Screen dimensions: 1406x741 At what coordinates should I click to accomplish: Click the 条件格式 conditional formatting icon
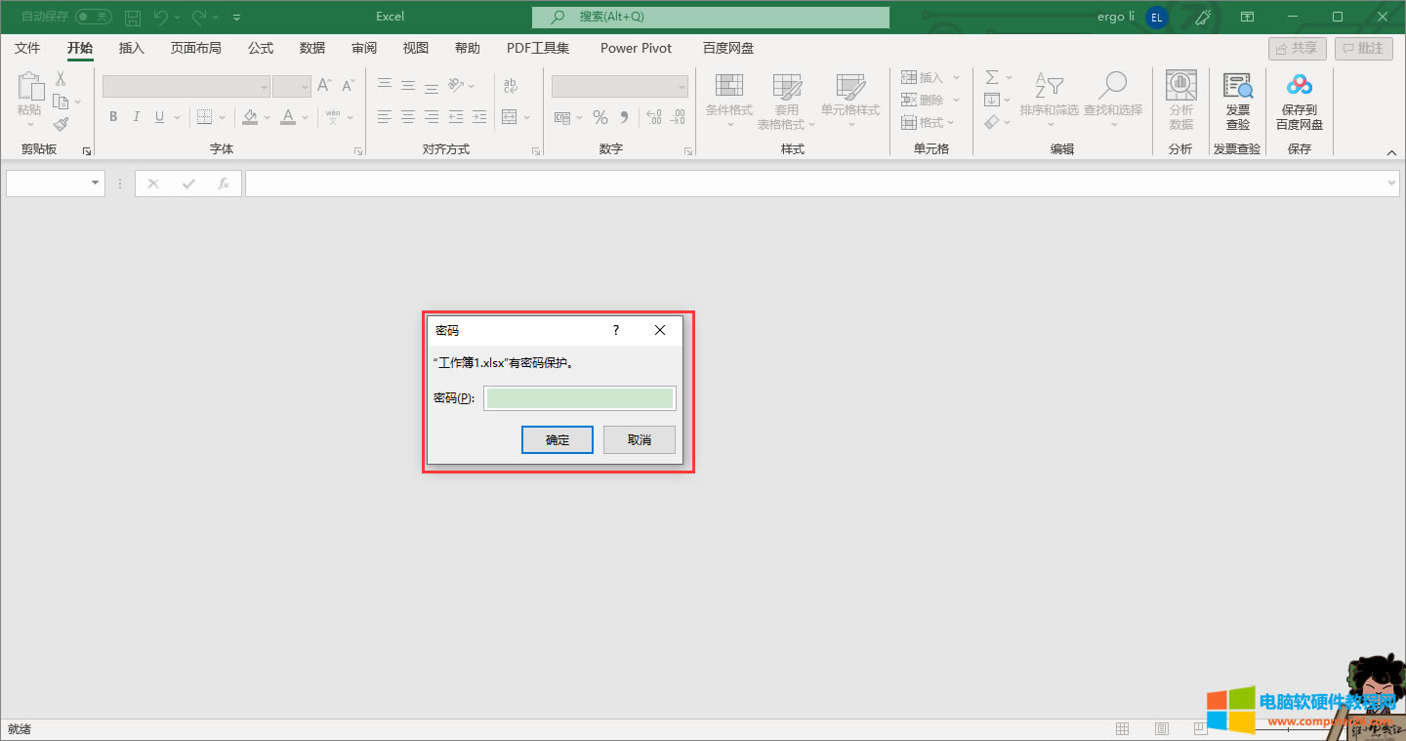coord(728,86)
